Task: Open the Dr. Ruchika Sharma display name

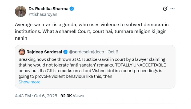Action: coord(48,9)
